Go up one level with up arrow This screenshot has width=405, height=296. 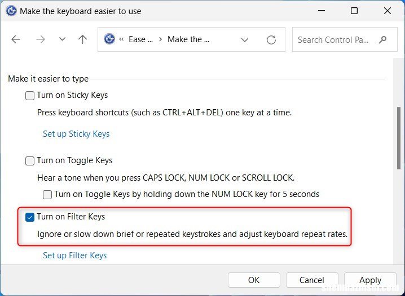[83, 39]
